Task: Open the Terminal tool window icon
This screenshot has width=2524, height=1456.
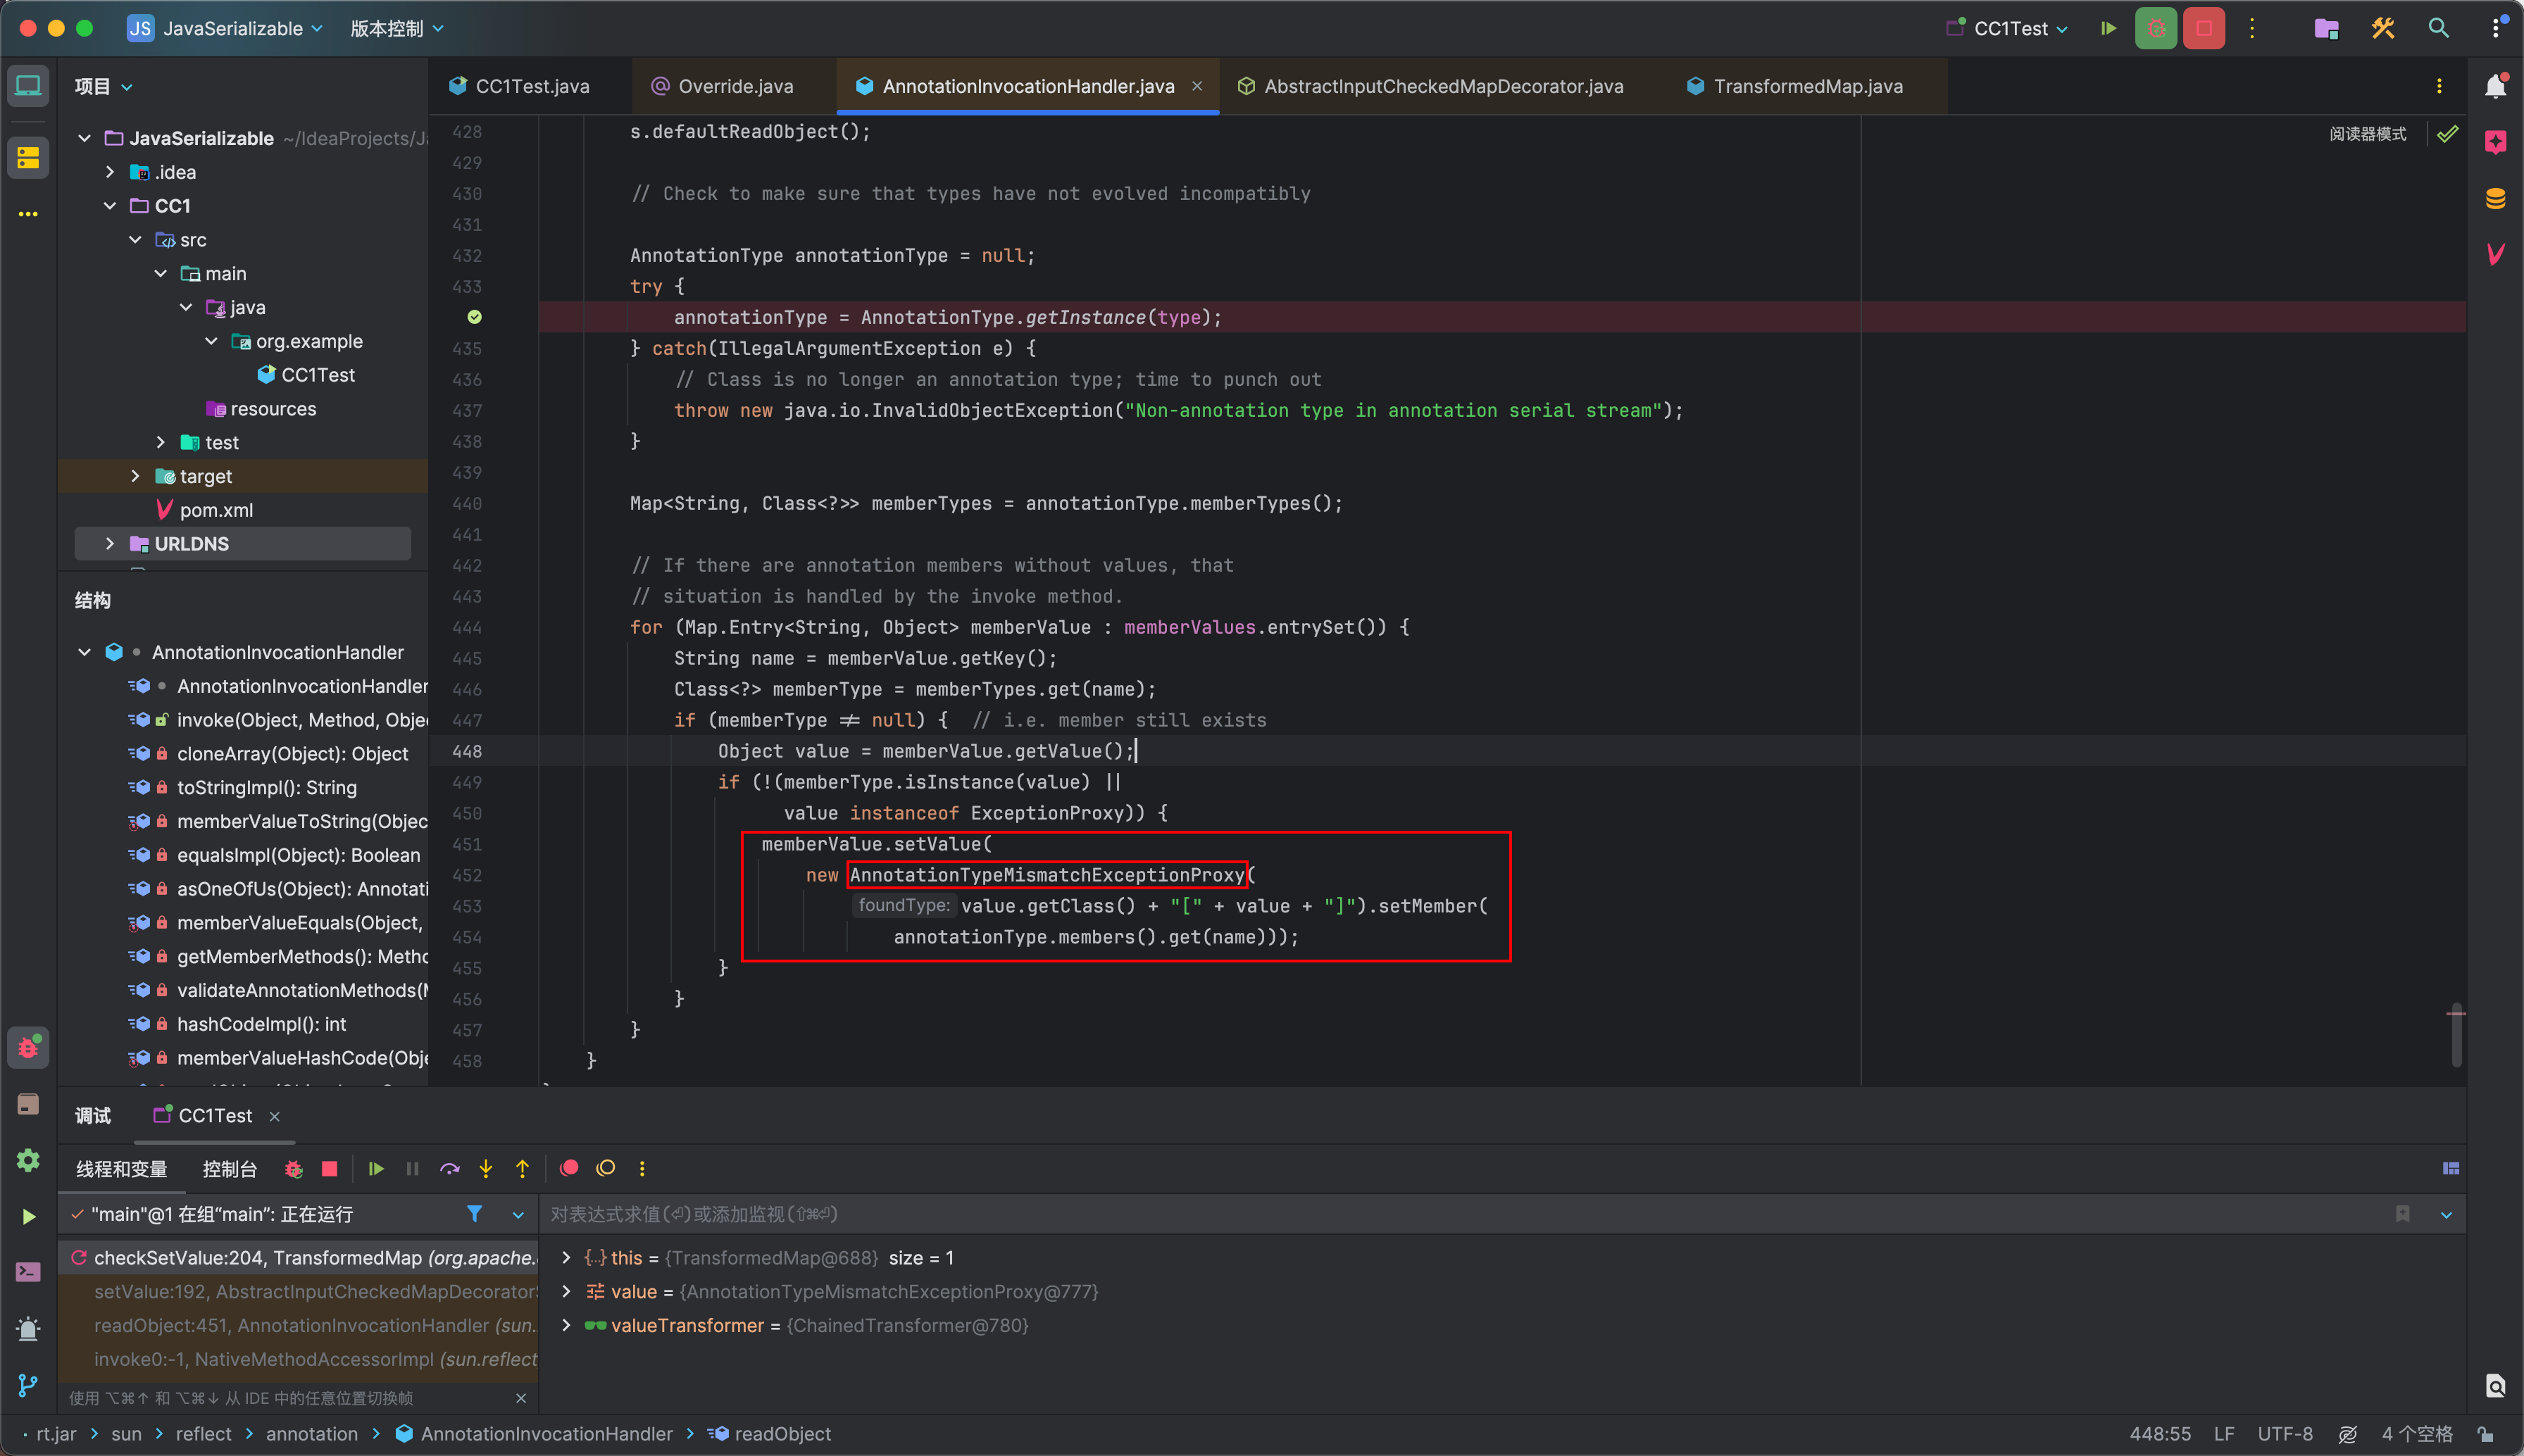Action: coord(28,1272)
